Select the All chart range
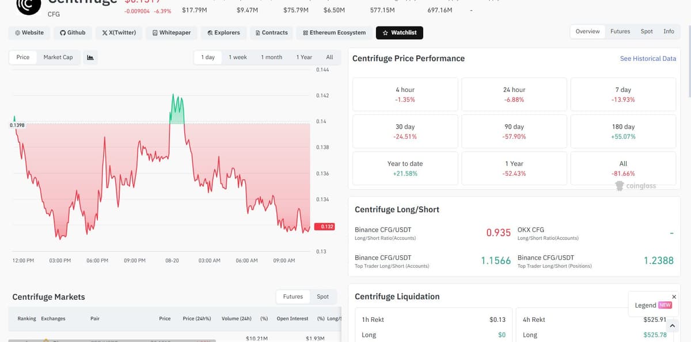 pos(329,57)
